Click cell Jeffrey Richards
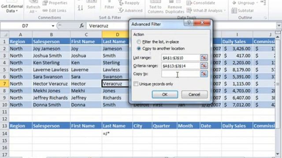The image size is (282, 158). (x=51, y=98)
